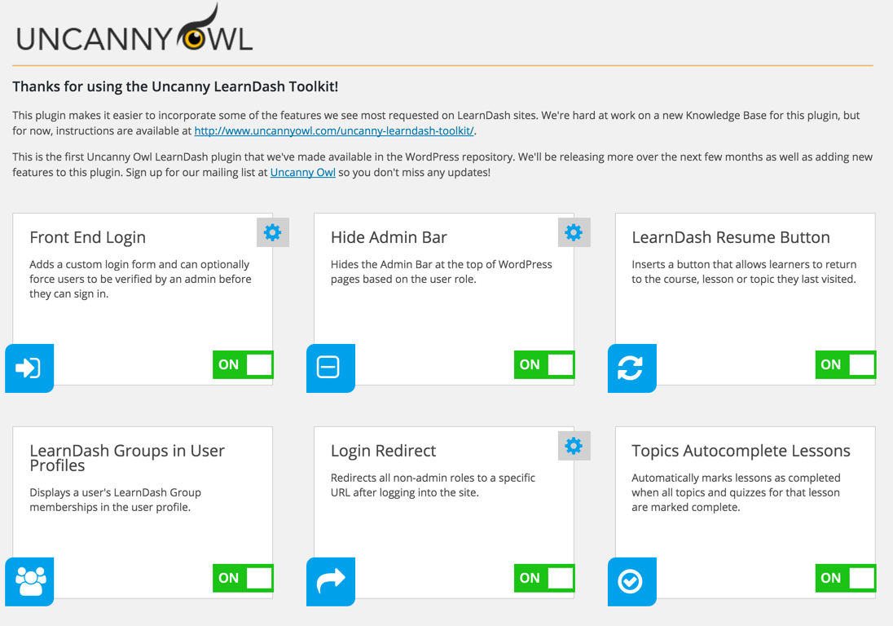
Task: Disable the Login Redirect toggle
Action: click(x=544, y=579)
